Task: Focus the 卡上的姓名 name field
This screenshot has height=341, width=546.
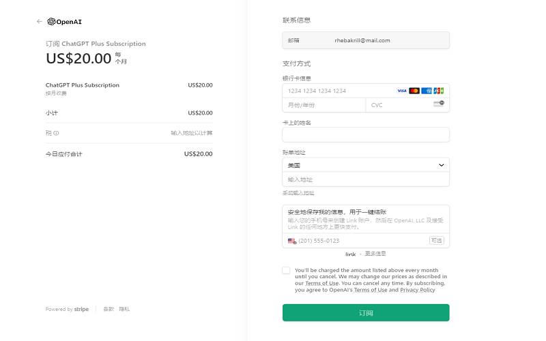Action: click(366, 134)
